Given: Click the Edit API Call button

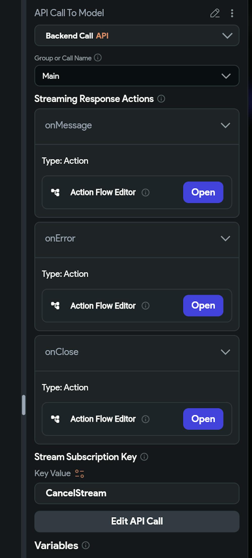Looking at the screenshot, I should click(x=137, y=521).
